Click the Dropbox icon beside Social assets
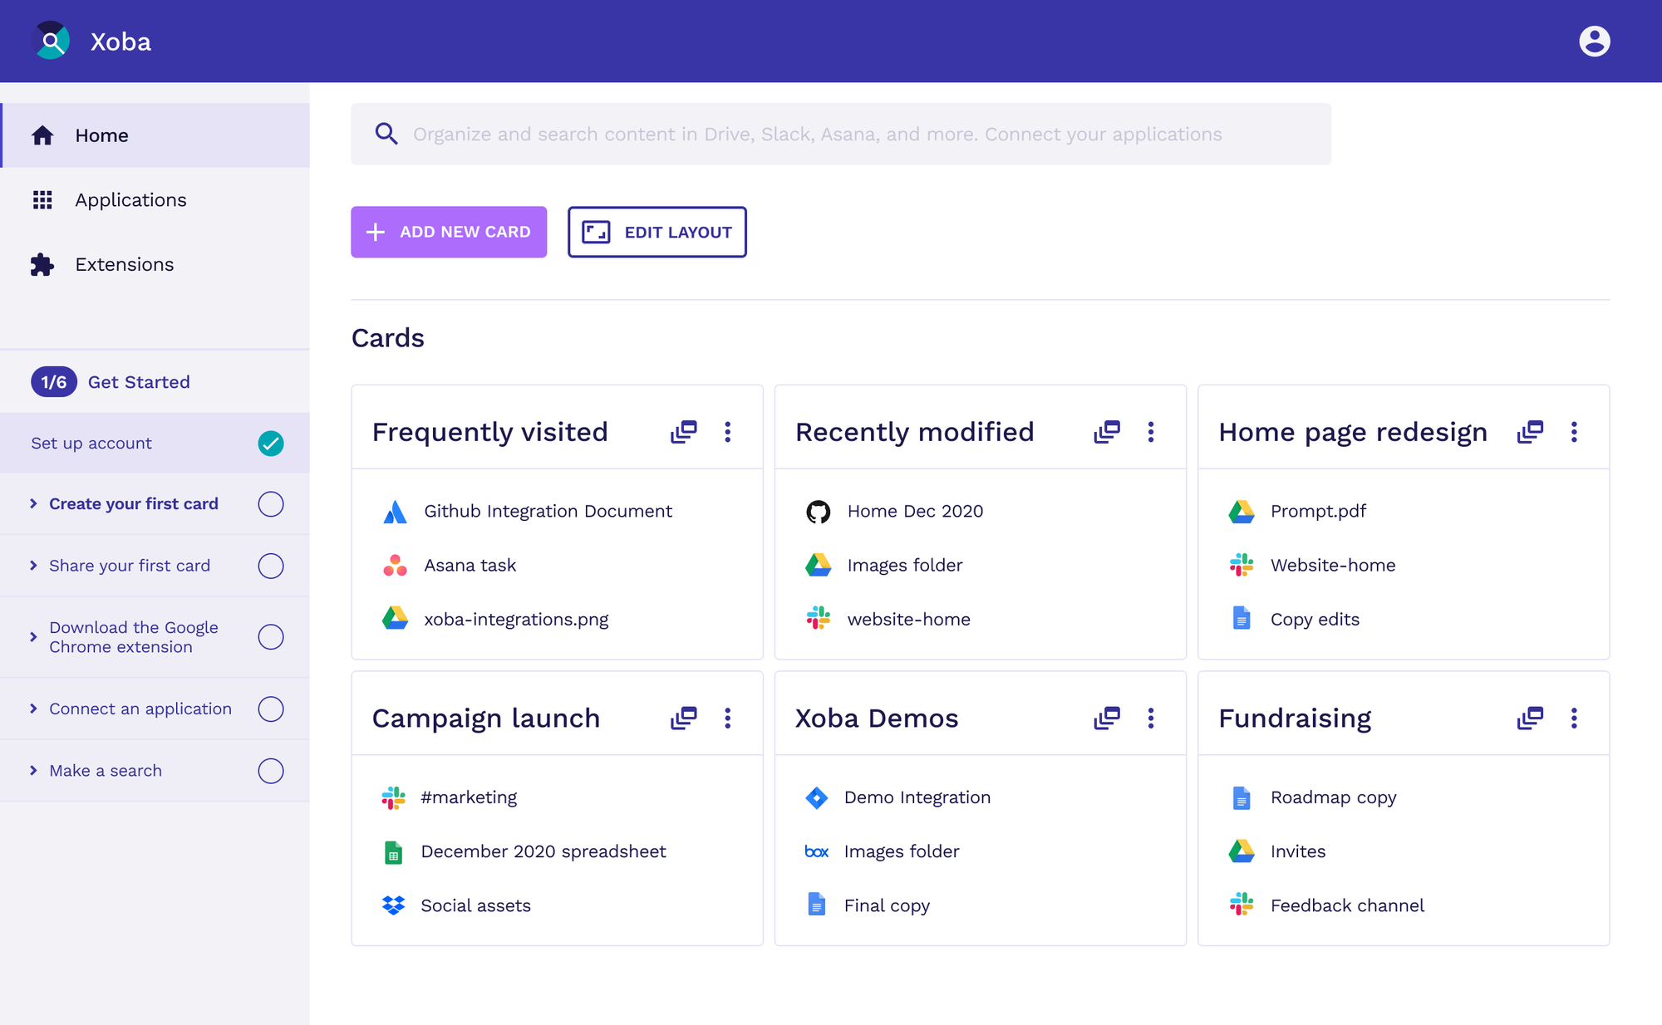Viewport: 1662px width, 1025px height. 393,905
